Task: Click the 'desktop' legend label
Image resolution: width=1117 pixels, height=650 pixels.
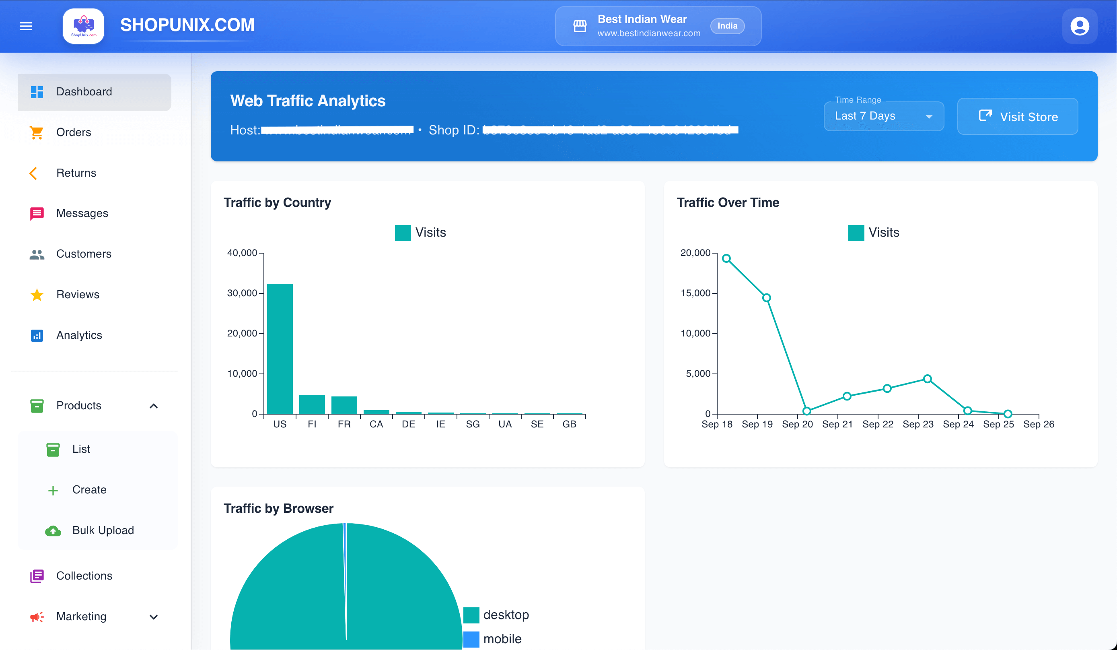Action: coord(506,615)
